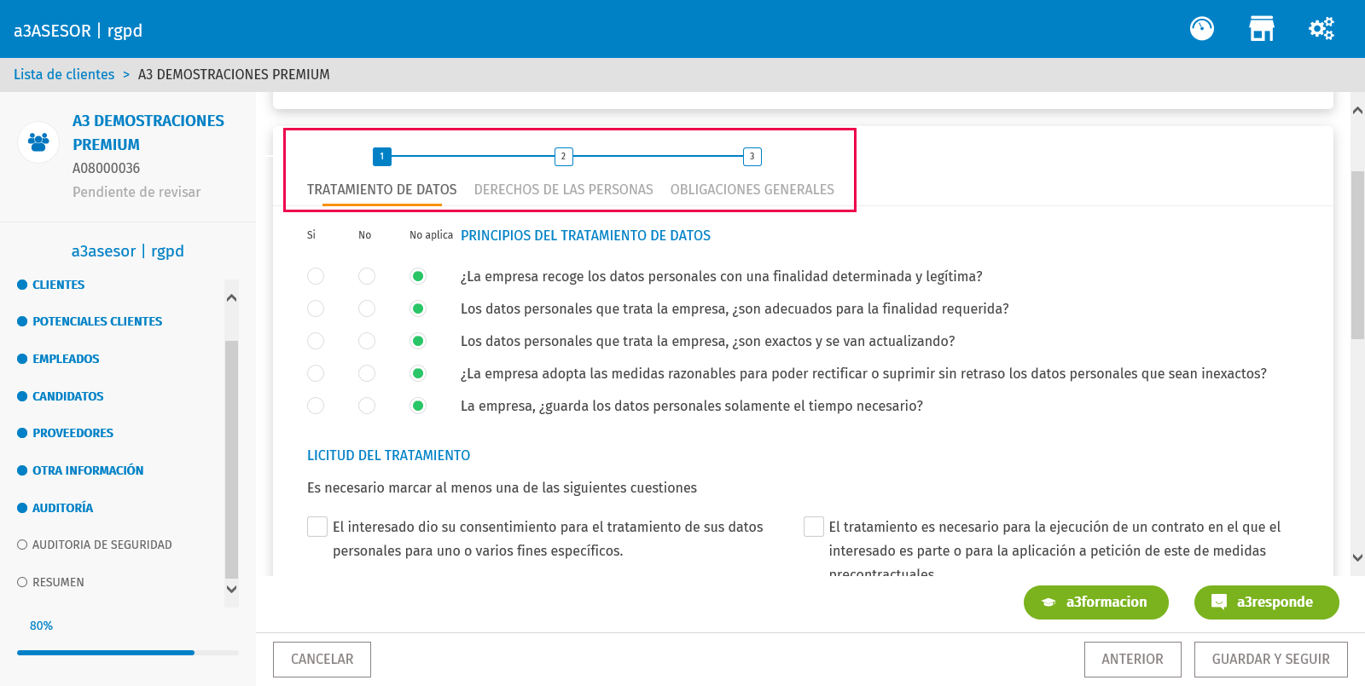Check the ejecución de un contrato checkbox
The width and height of the screenshot is (1365, 686).
tap(814, 527)
